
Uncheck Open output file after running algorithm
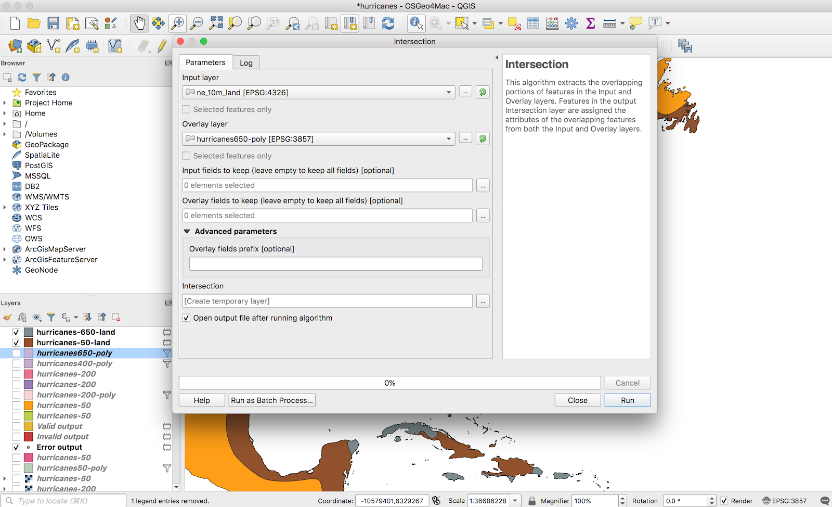pos(186,318)
